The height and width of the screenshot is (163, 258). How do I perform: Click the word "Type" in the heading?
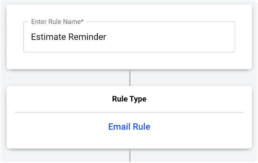point(138,99)
